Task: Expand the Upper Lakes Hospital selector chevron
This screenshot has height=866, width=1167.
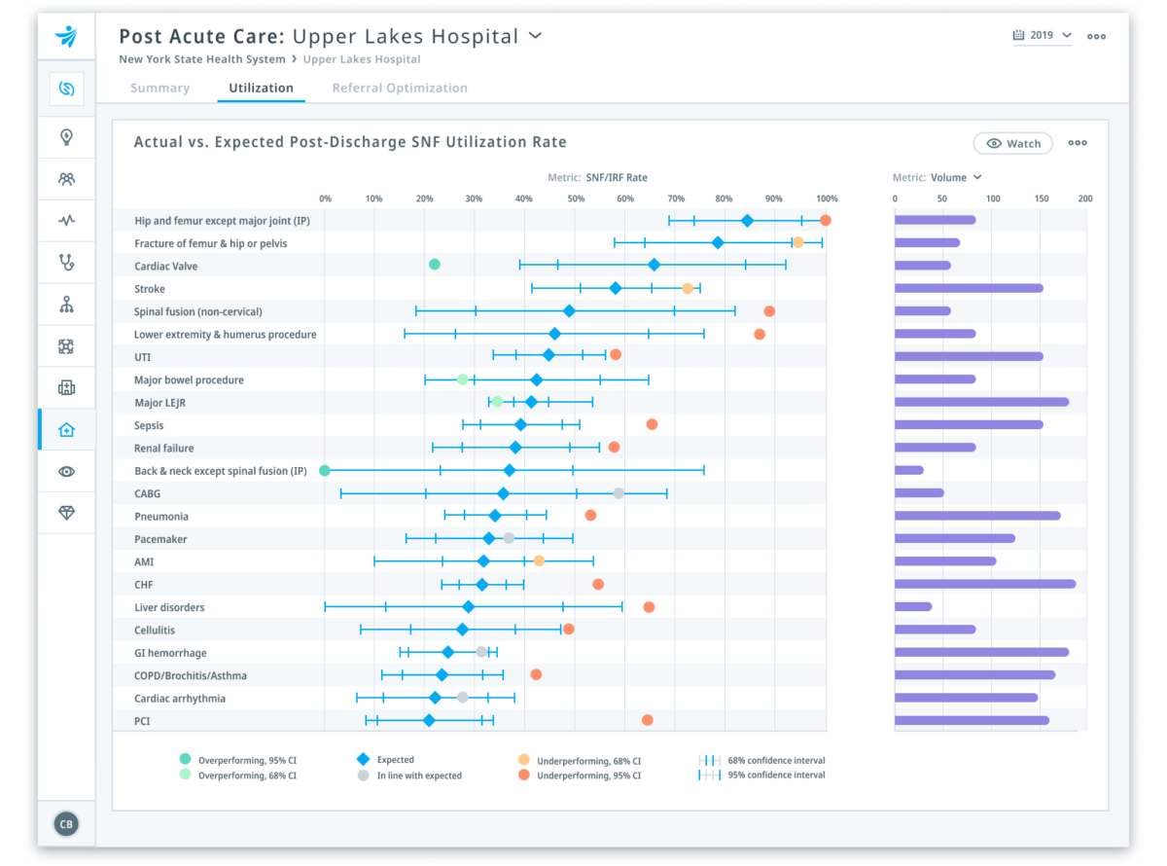Action: click(x=533, y=36)
